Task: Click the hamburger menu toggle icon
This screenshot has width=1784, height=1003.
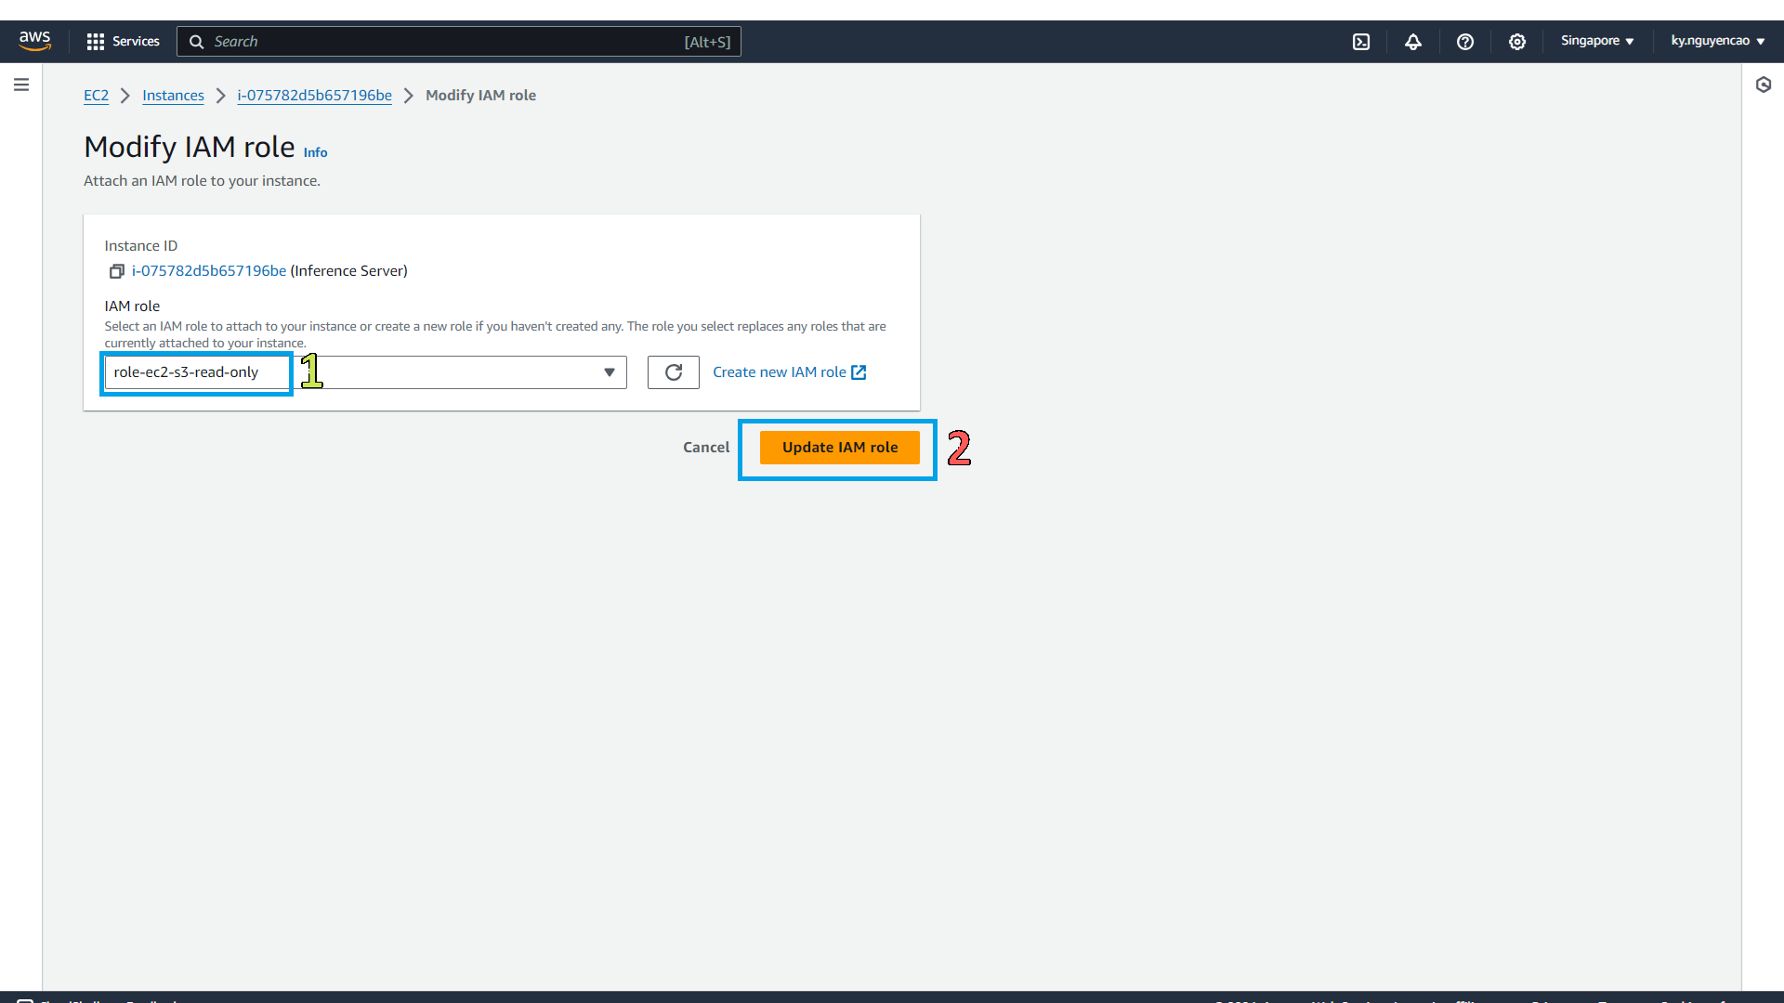Action: click(20, 85)
